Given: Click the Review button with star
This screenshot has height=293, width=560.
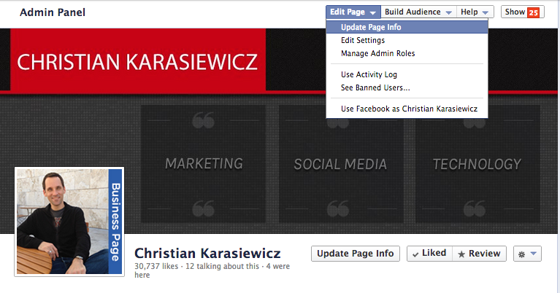Looking at the screenshot, I should pos(479,254).
